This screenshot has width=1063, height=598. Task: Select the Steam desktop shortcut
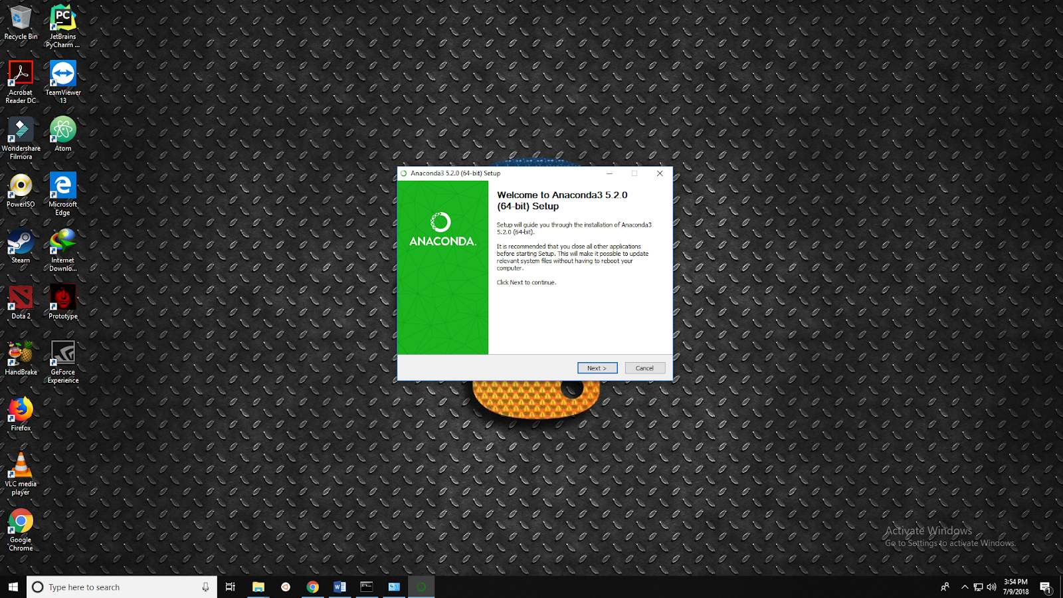pos(21,246)
